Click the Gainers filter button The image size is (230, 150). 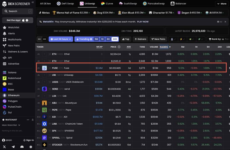coord(140,39)
